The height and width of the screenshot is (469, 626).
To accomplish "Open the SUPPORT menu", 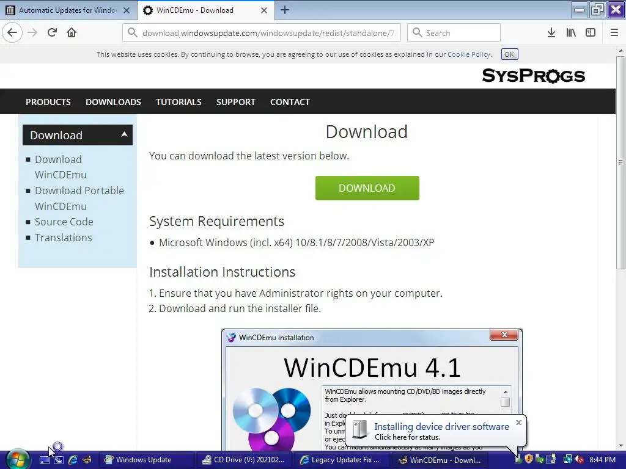I will pyautogui.click(x=235, y=102).
